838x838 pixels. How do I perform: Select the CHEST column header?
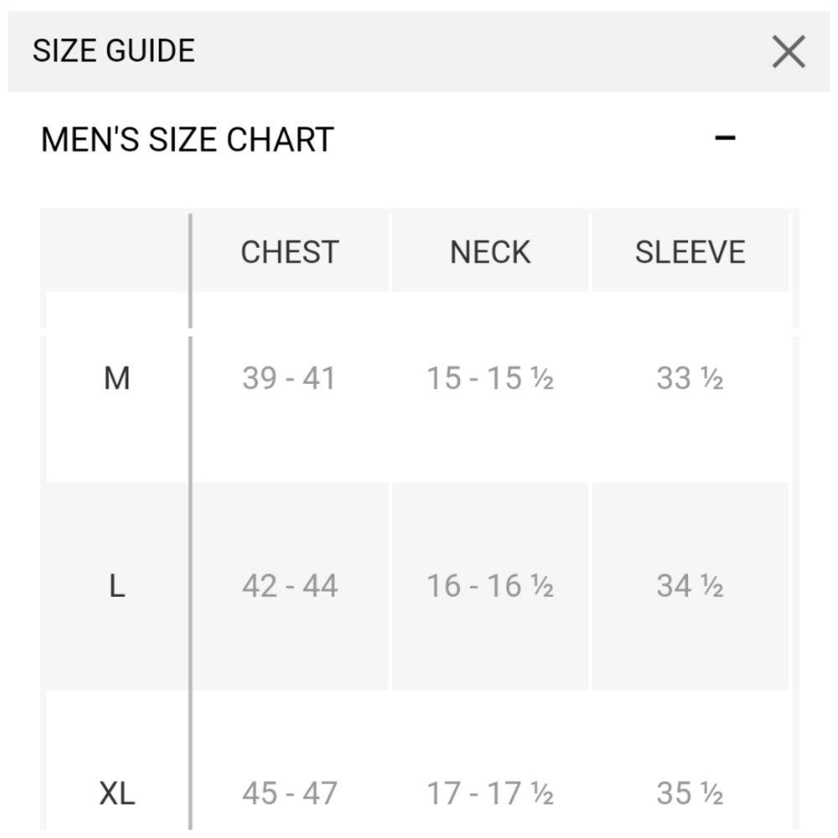pos(290,251)
